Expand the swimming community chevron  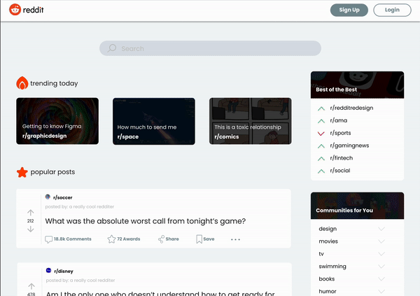381,267
